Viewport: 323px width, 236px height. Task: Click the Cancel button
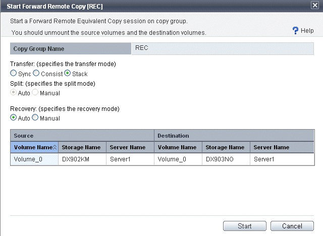coord(292,226)
